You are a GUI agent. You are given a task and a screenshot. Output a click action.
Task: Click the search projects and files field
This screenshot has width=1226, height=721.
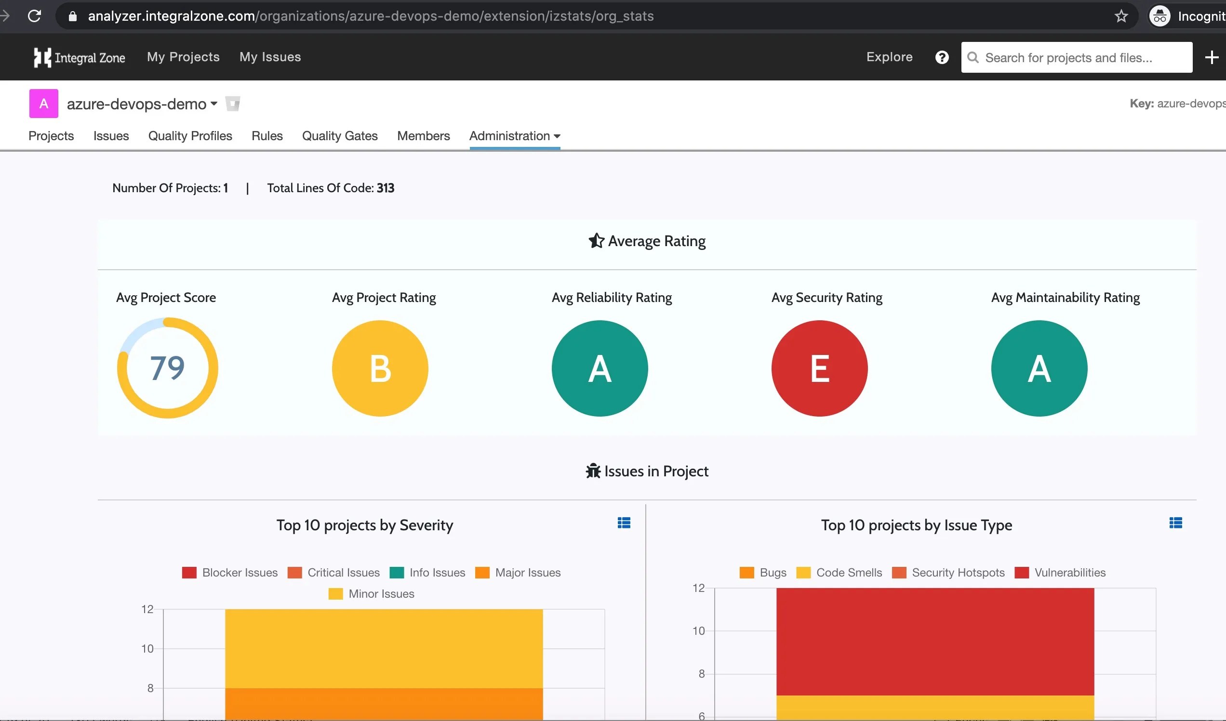(1076, 57)
